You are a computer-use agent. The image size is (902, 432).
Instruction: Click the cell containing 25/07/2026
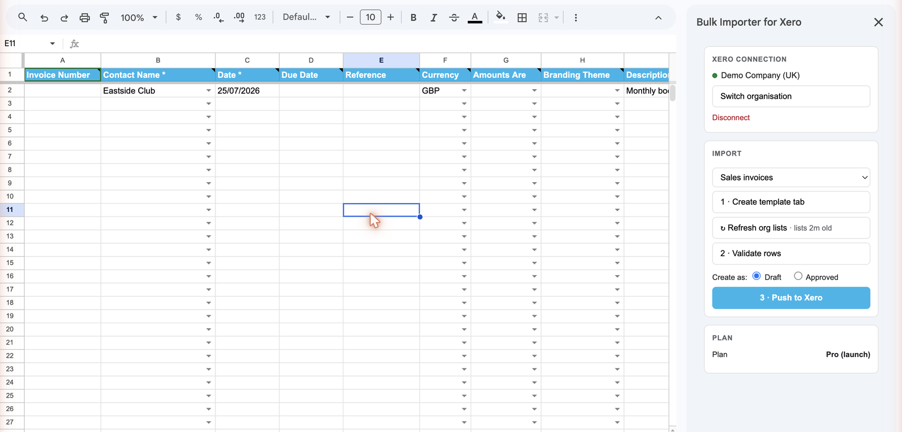coord(247,91)
